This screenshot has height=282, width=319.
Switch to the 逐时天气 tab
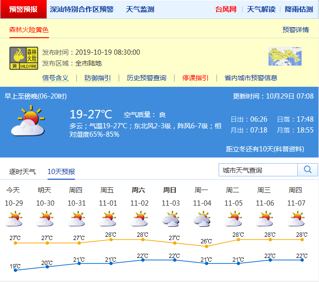pyautogui.click(x=23, y=172)
